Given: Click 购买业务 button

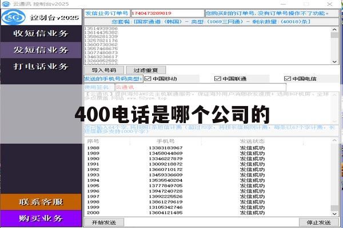Looking at the screenshot, I should click(41, 218).
